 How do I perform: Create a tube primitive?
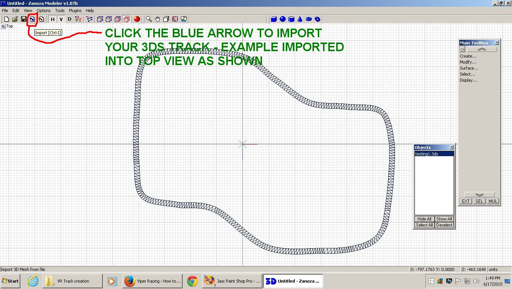317,19
